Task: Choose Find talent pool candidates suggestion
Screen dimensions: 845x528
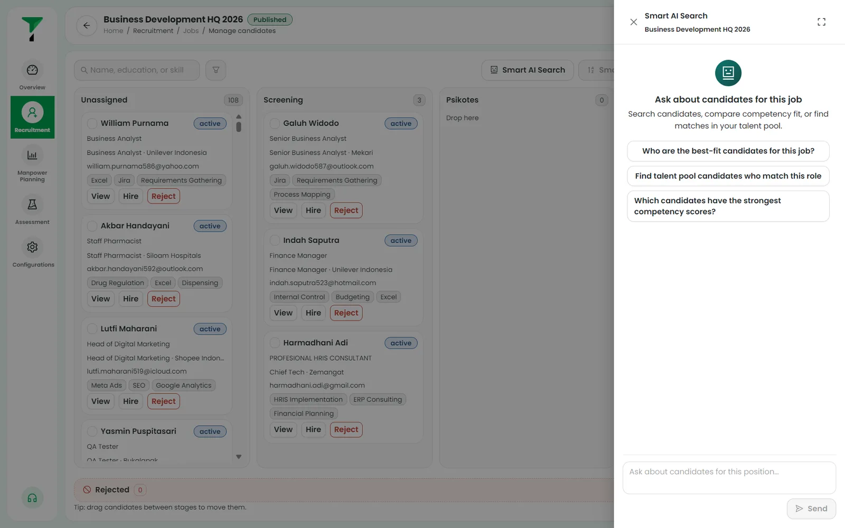Action: [x=728, y=176]
